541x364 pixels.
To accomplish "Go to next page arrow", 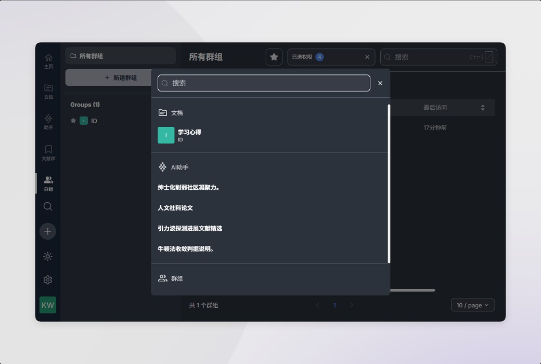I will coord(352,305).
